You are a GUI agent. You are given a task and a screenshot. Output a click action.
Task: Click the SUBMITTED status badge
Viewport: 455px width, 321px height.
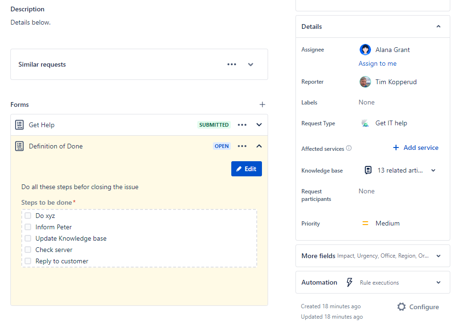coord(214,125)
